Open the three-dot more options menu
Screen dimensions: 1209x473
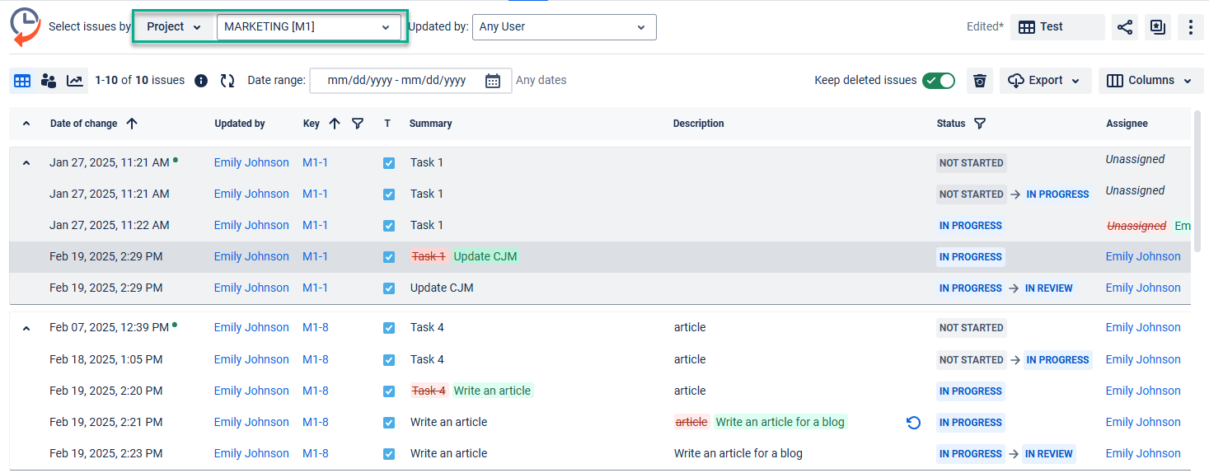1191,27
